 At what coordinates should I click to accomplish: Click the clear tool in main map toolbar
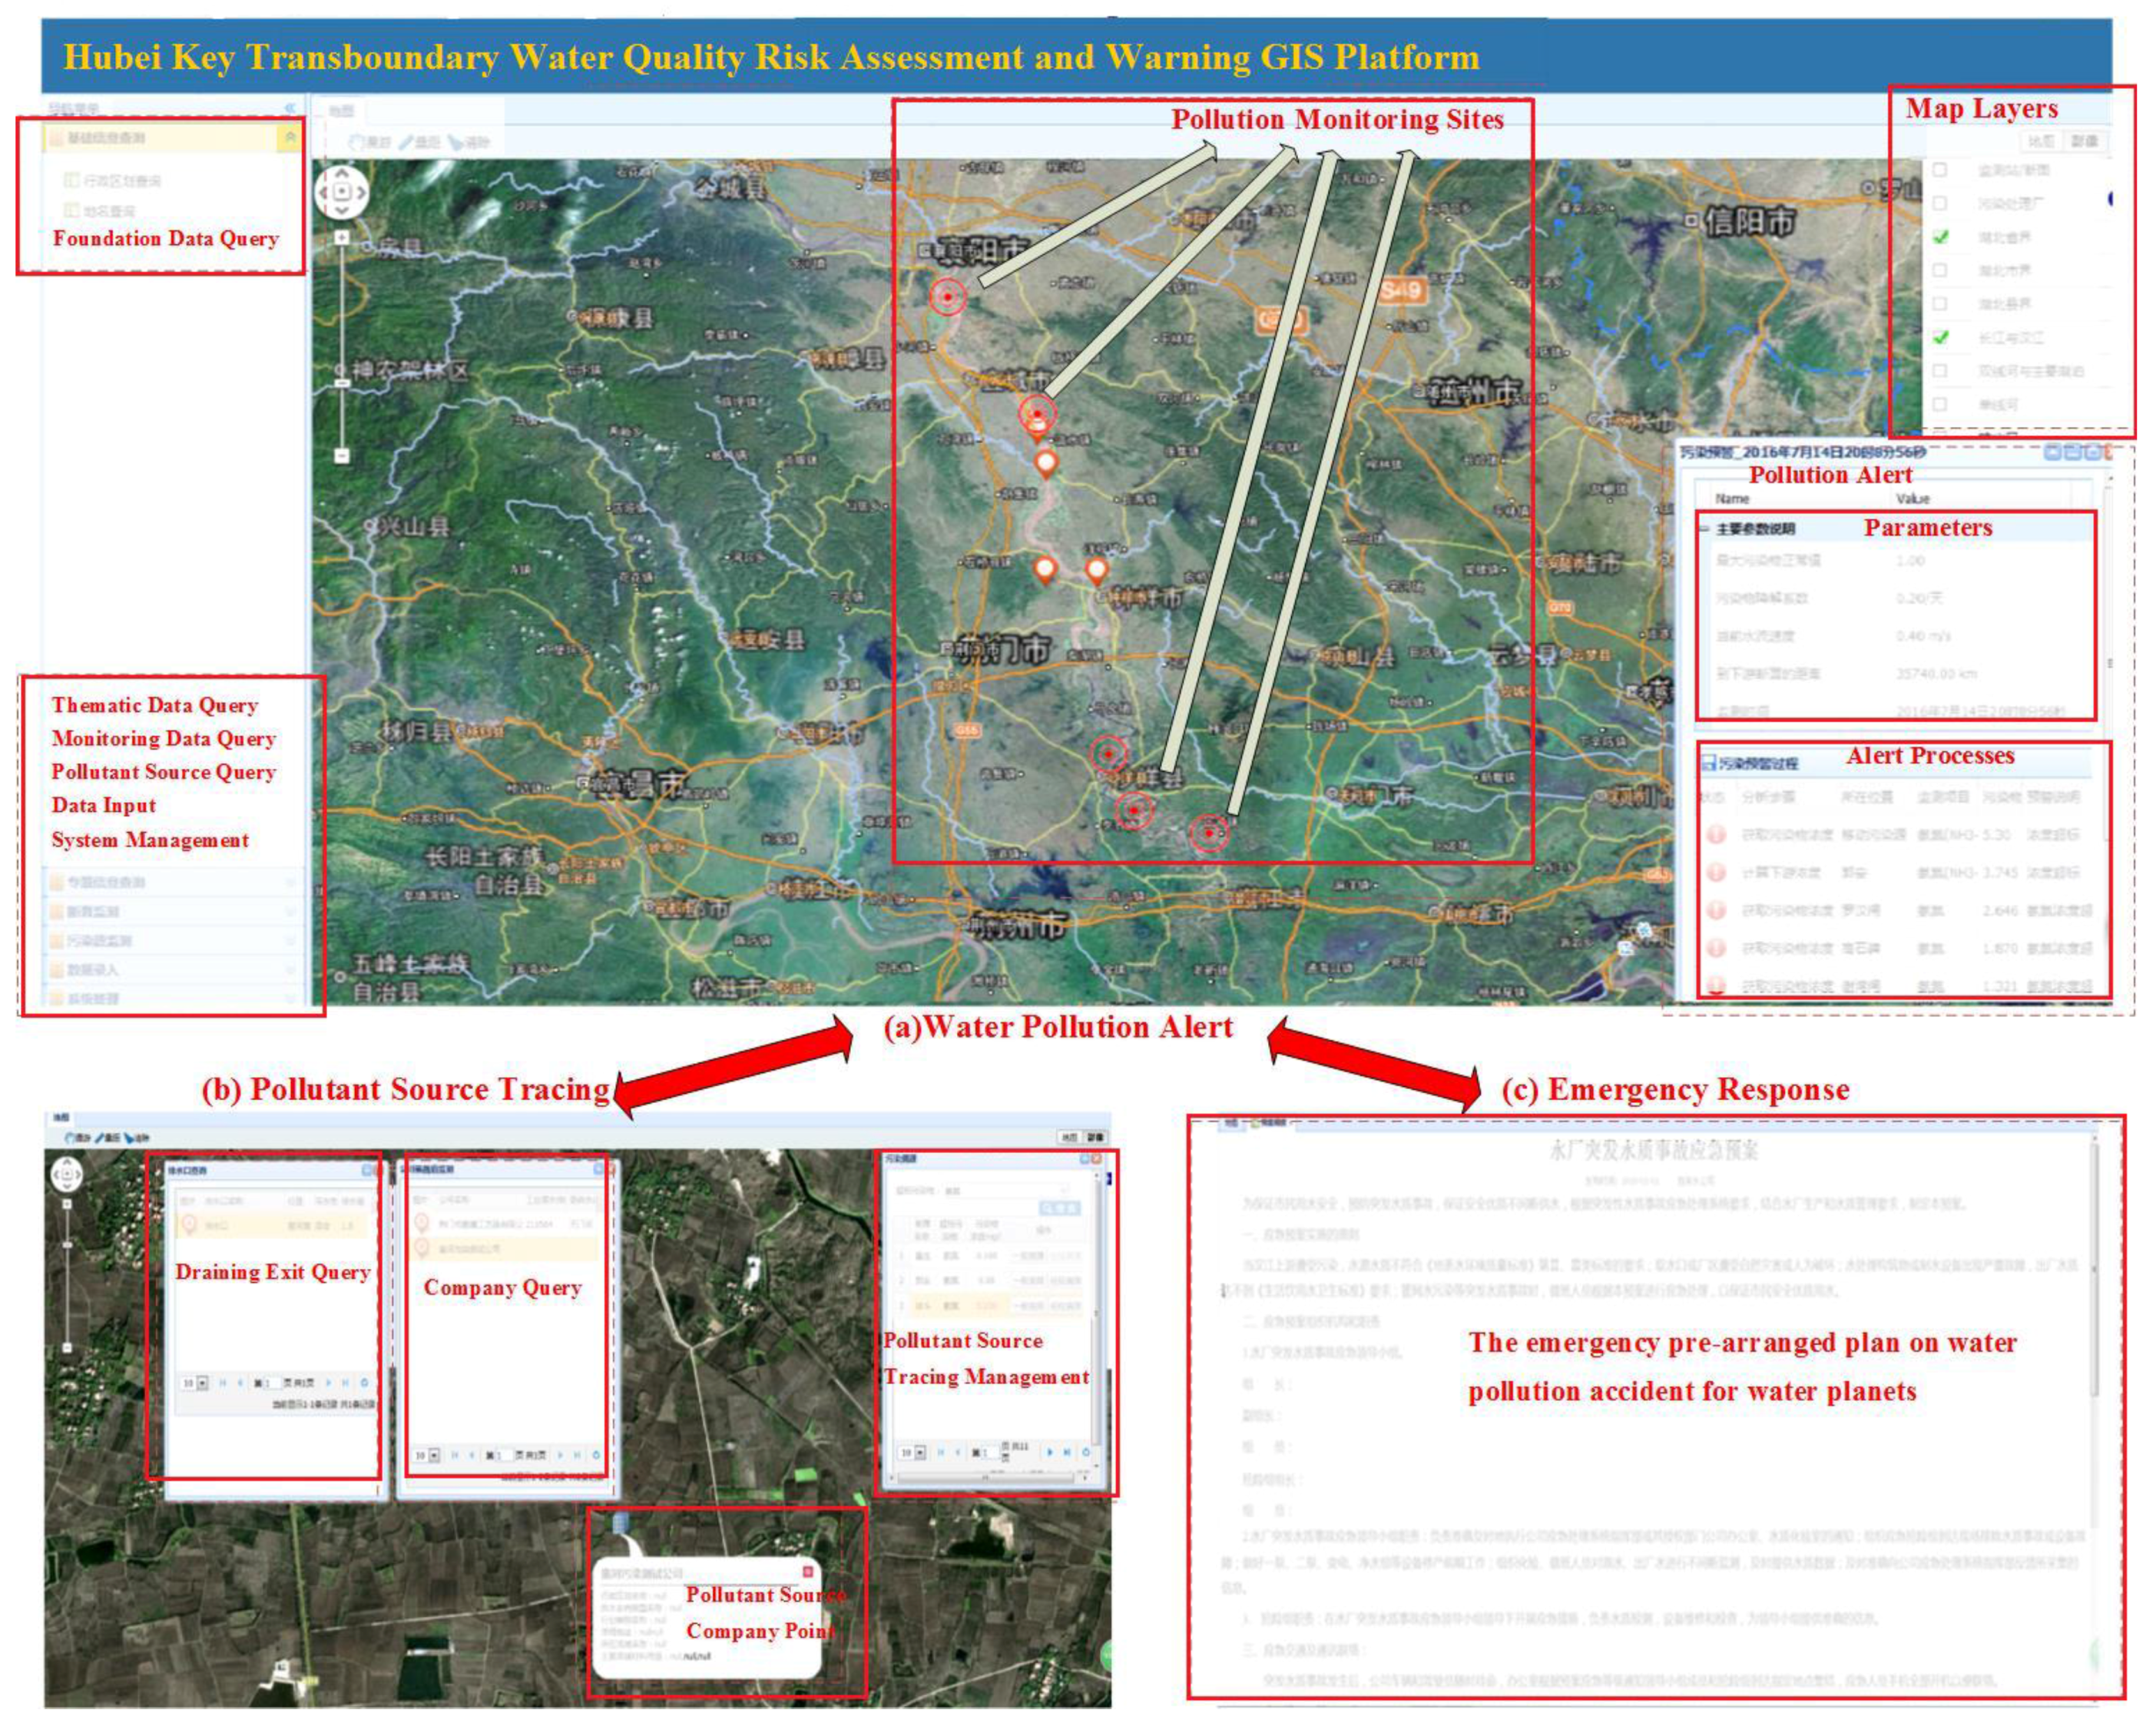468,143
